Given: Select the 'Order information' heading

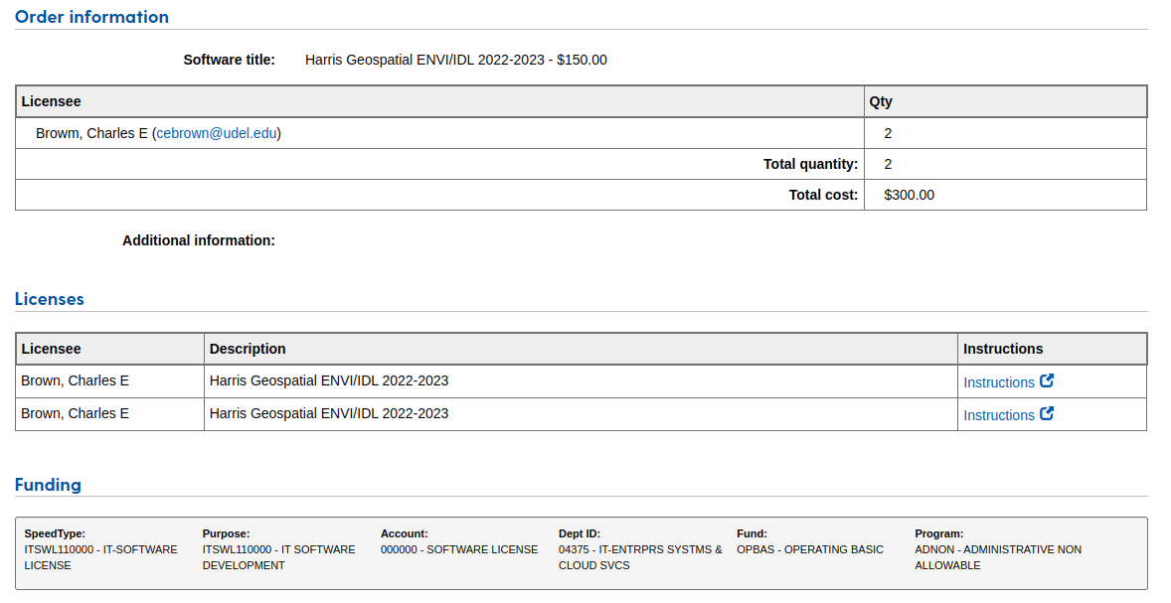Looking at the screenshot, I should [x=91, y=17].
